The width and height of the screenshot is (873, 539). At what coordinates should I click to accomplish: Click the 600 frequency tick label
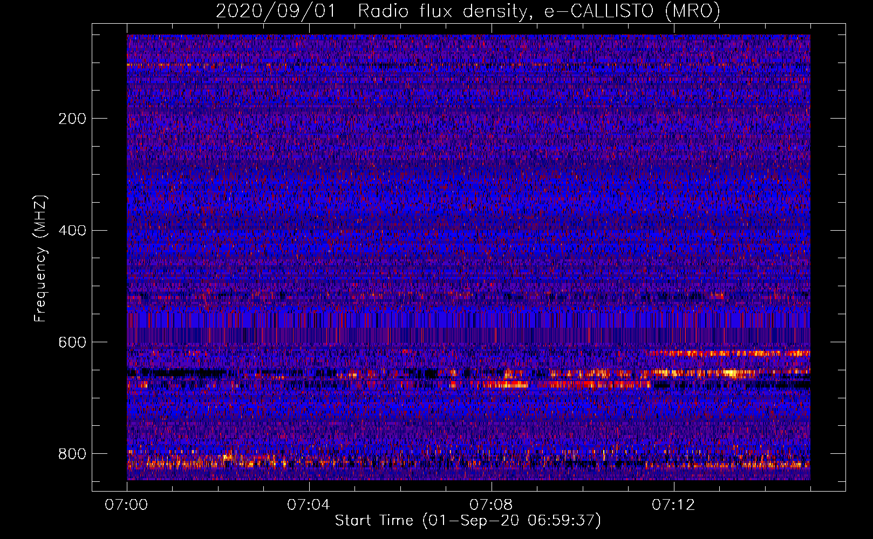tap(72, 343)
